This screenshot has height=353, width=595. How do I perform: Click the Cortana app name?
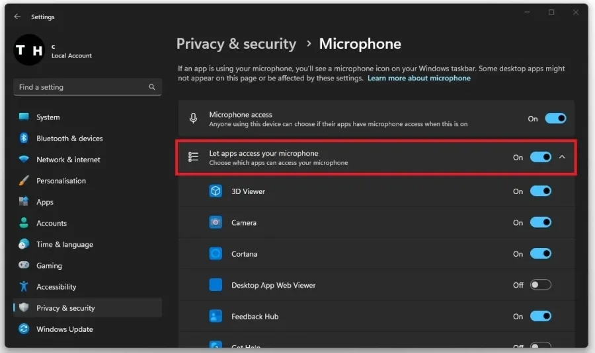pos(245,254)
